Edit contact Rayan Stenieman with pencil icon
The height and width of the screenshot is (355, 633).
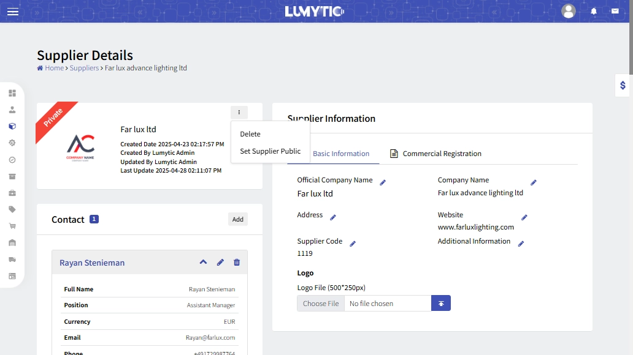pyautogui.click(x=220, y=263)
